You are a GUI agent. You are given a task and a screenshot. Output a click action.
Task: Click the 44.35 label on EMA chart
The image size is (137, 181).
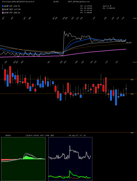pyautogui.click(x=129, y=43)
